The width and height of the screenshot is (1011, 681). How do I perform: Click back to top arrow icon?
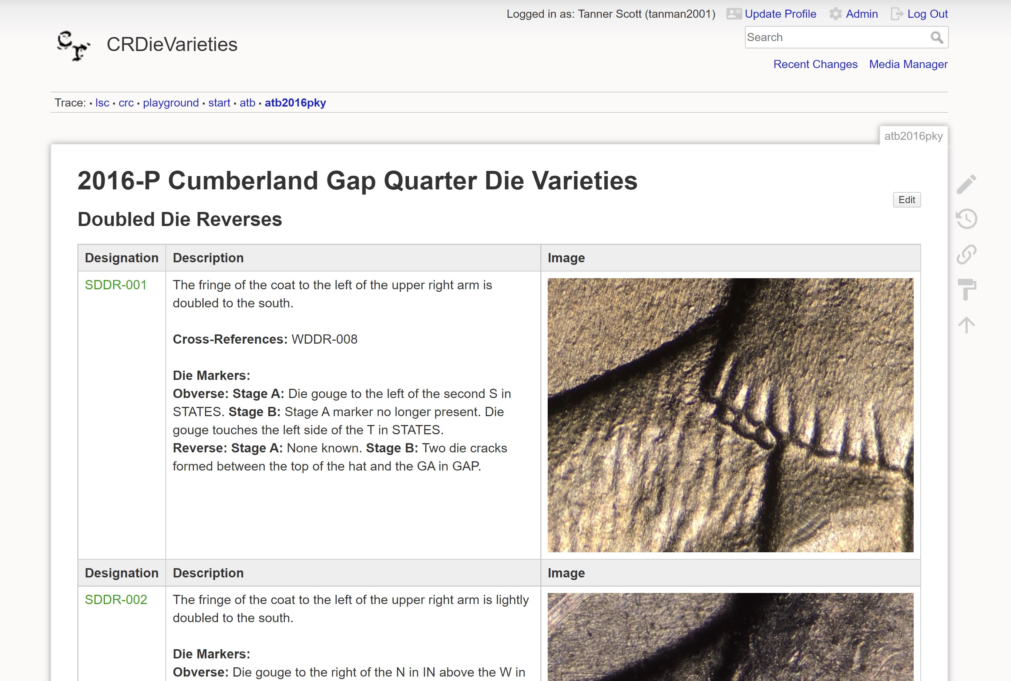pyautogui.click(x=966, y=325)
